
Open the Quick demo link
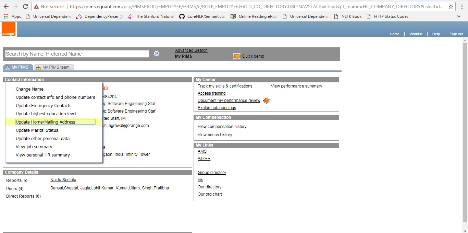click(253, 56)
